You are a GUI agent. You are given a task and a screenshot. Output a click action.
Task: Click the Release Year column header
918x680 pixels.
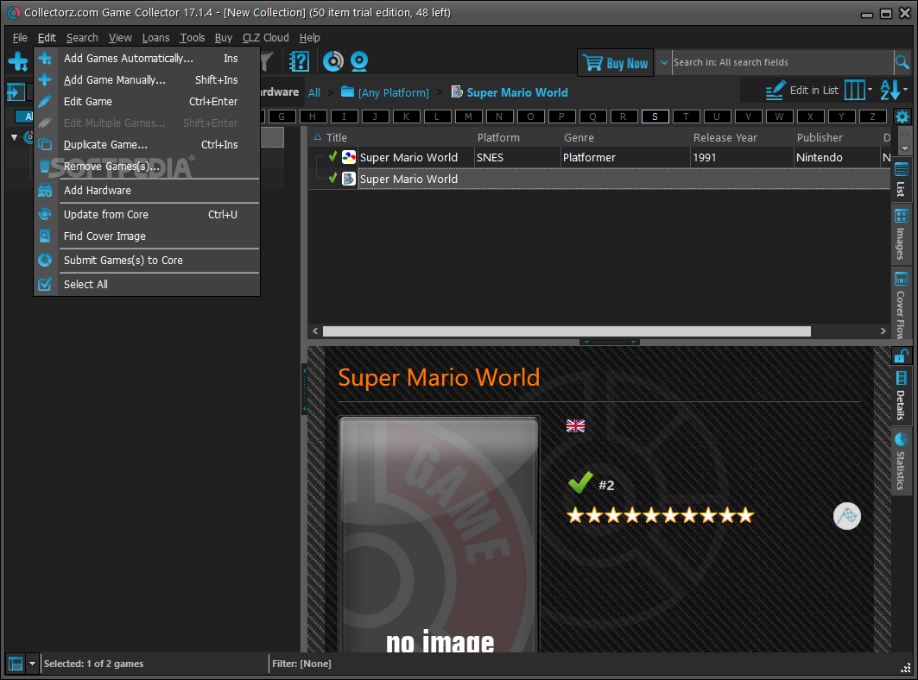point(725,137)
